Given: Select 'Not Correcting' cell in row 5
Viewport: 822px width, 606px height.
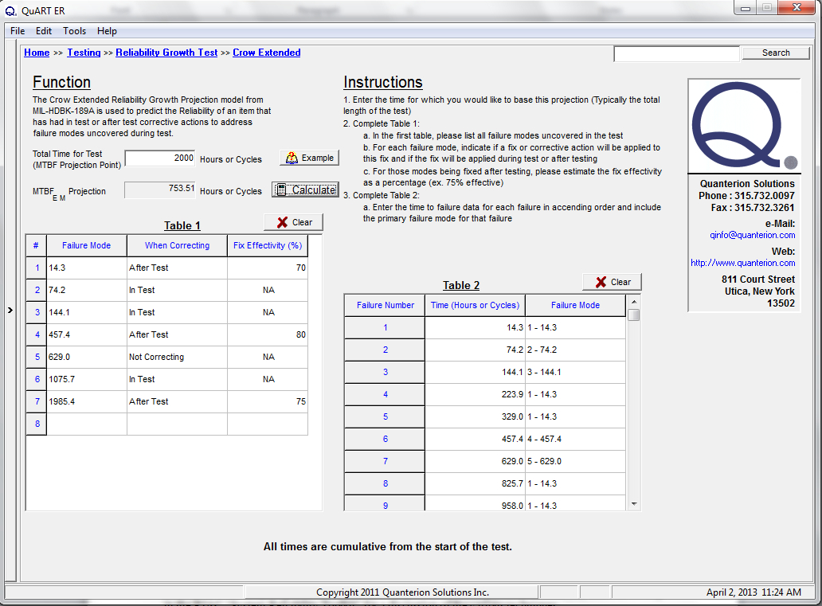Looking at the screenshot, I should [177, 357].
